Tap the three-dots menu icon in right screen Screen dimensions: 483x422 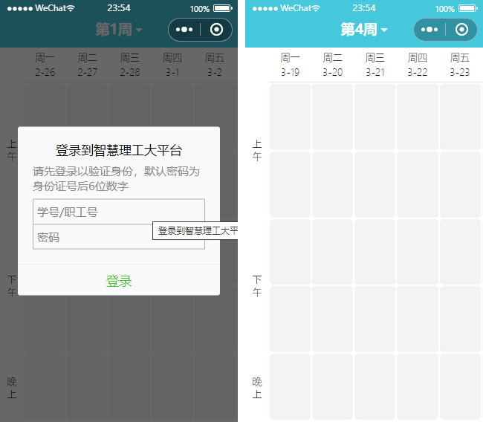[429, 30]
